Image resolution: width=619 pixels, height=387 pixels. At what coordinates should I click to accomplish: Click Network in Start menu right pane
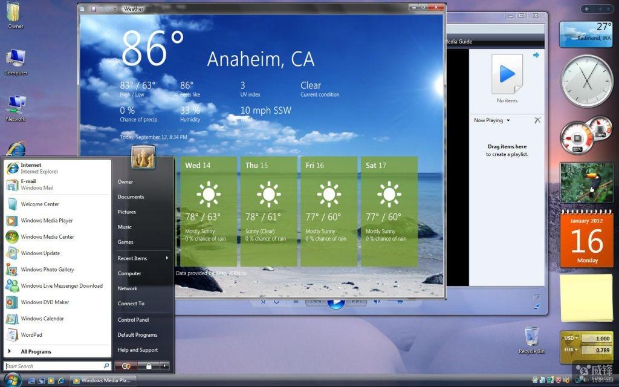point(128,288)
